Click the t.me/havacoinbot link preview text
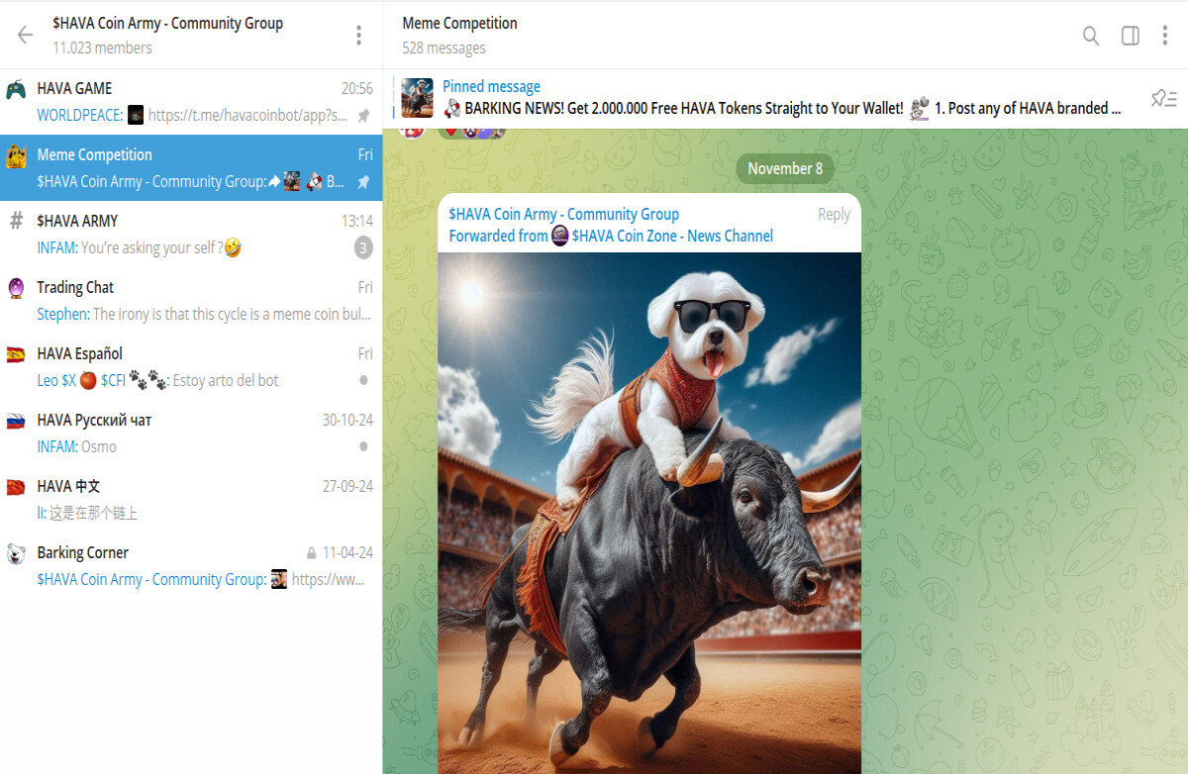1188x774 pixels. tap(247, 116)
